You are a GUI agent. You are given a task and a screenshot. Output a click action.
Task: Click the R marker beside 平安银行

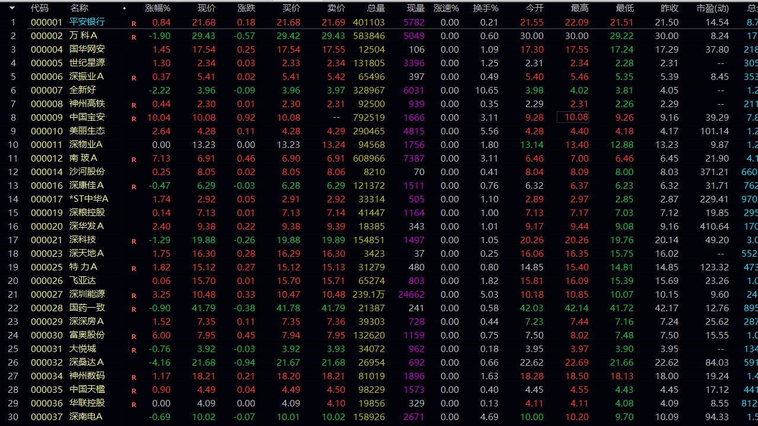[134, 23]
